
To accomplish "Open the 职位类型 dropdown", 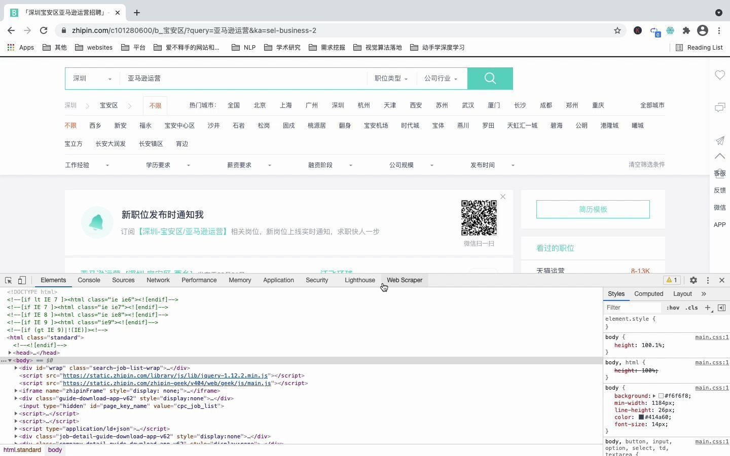I will [391, 79].
